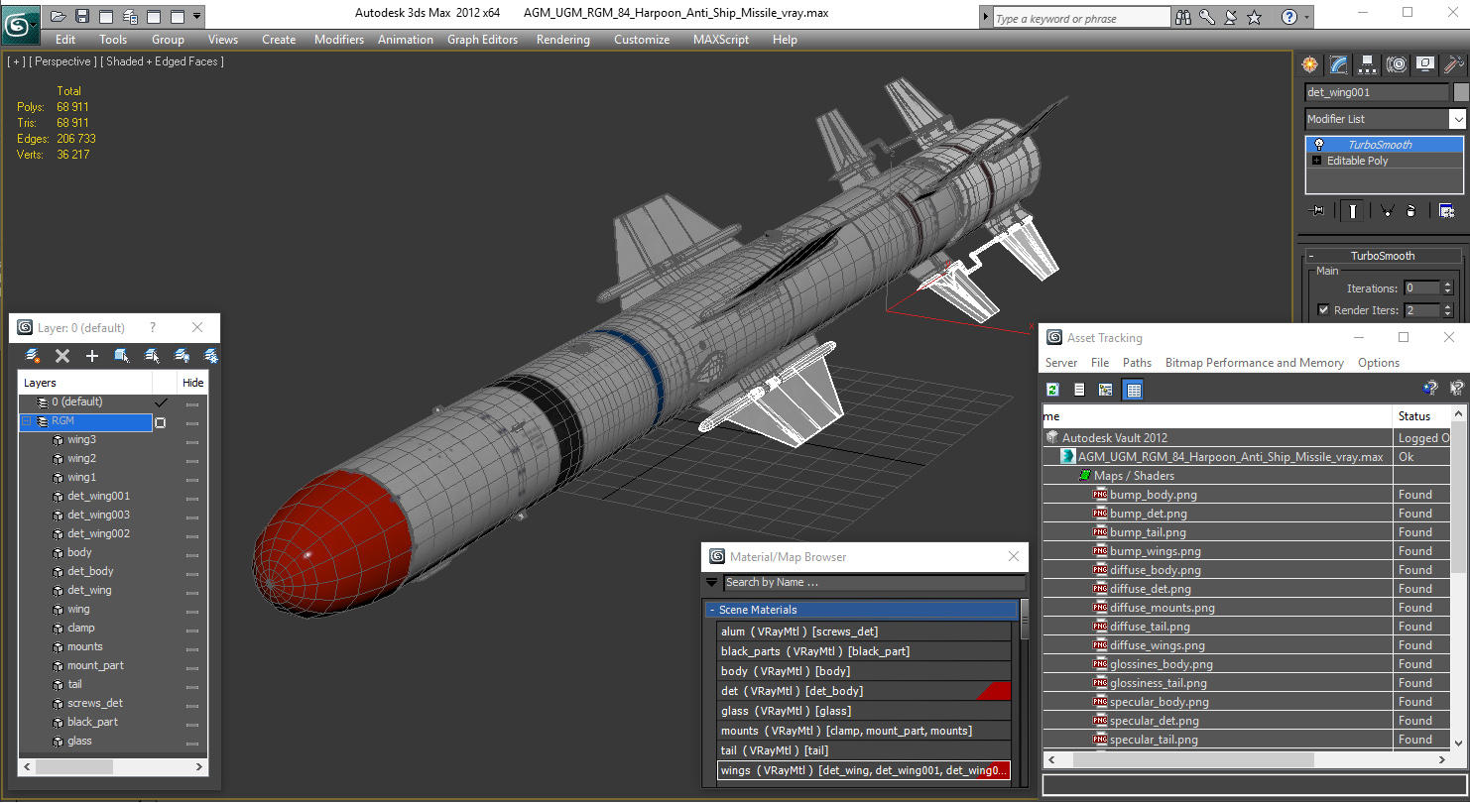The image size is (1470, 803).
Task: Collapse the Scene Materials group
Action: click(x=711, y=610)
